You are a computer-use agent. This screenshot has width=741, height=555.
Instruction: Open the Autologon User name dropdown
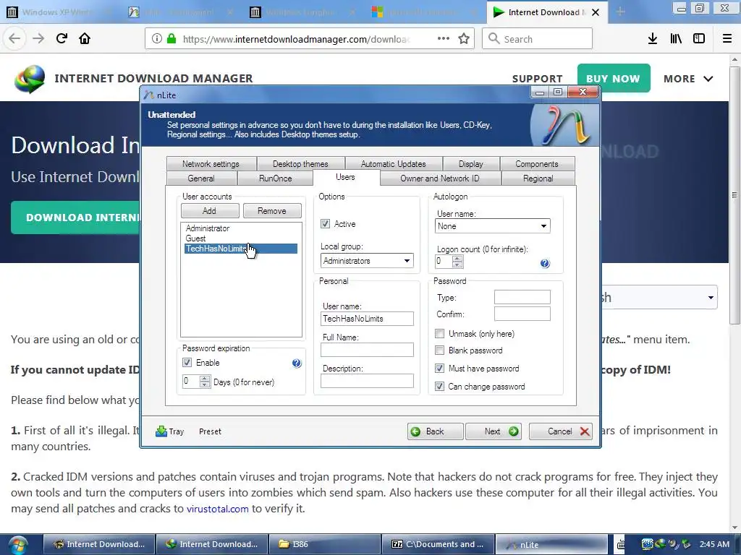[x=492, y=226]
